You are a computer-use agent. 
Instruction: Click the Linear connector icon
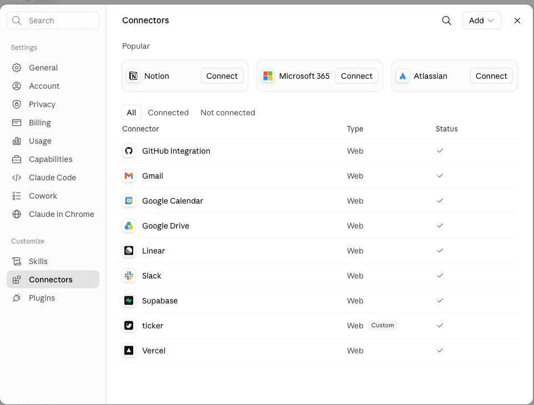(x=129, y=251)
